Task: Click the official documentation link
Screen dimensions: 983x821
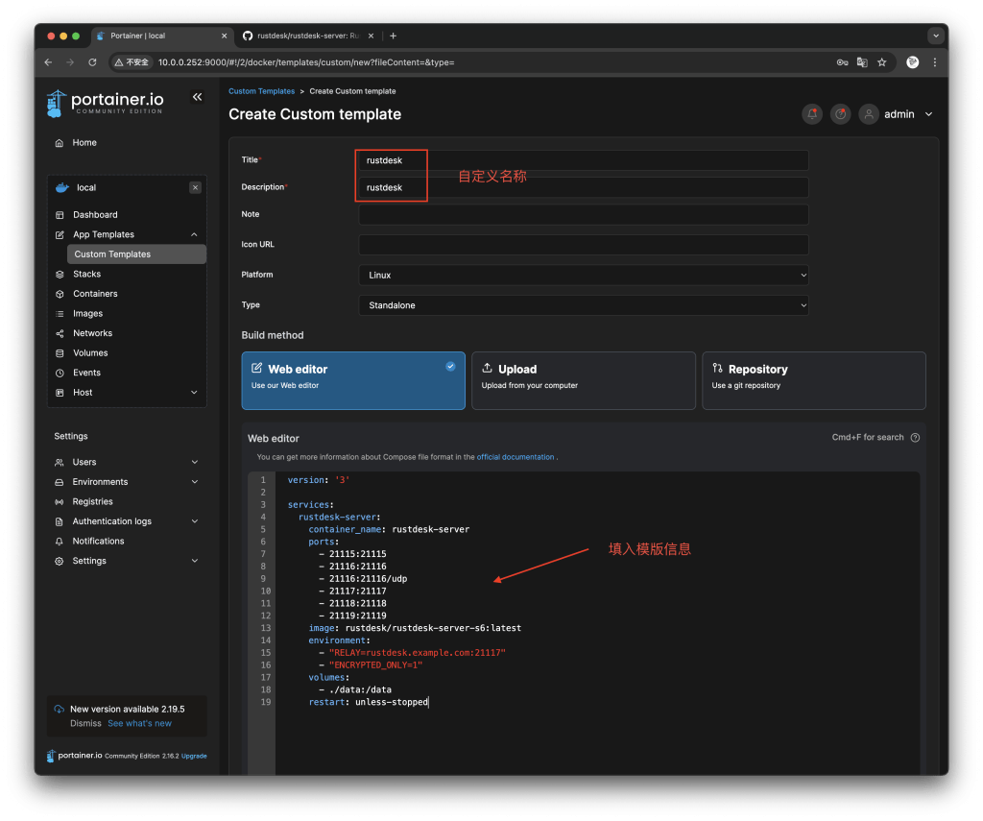Action: click(515, 457)
